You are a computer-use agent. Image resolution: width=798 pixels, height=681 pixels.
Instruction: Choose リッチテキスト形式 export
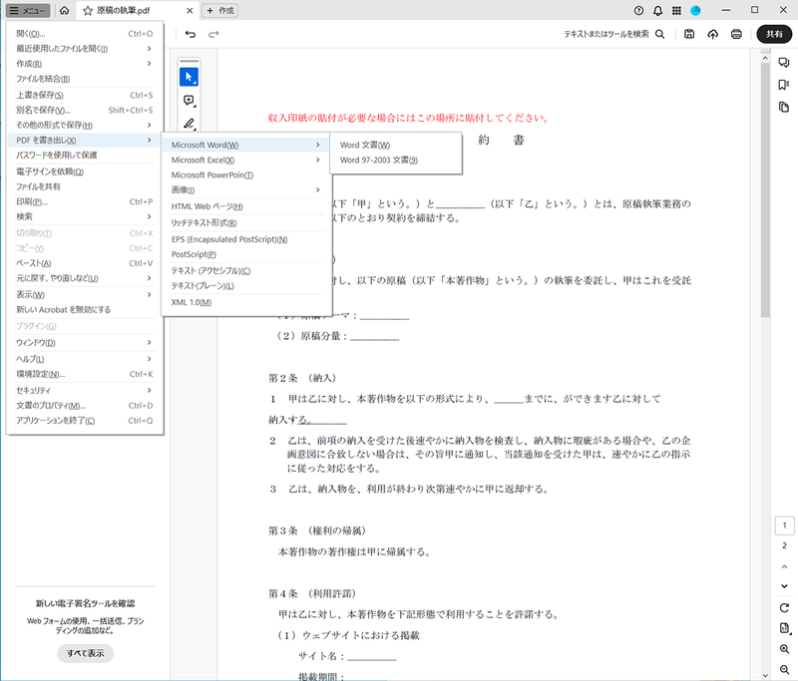[246, 222]
